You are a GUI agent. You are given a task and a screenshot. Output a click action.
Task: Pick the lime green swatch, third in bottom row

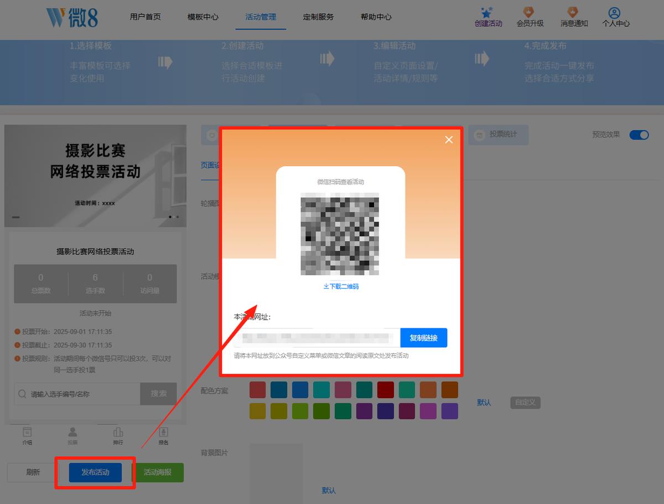click(x=300, y=411)
